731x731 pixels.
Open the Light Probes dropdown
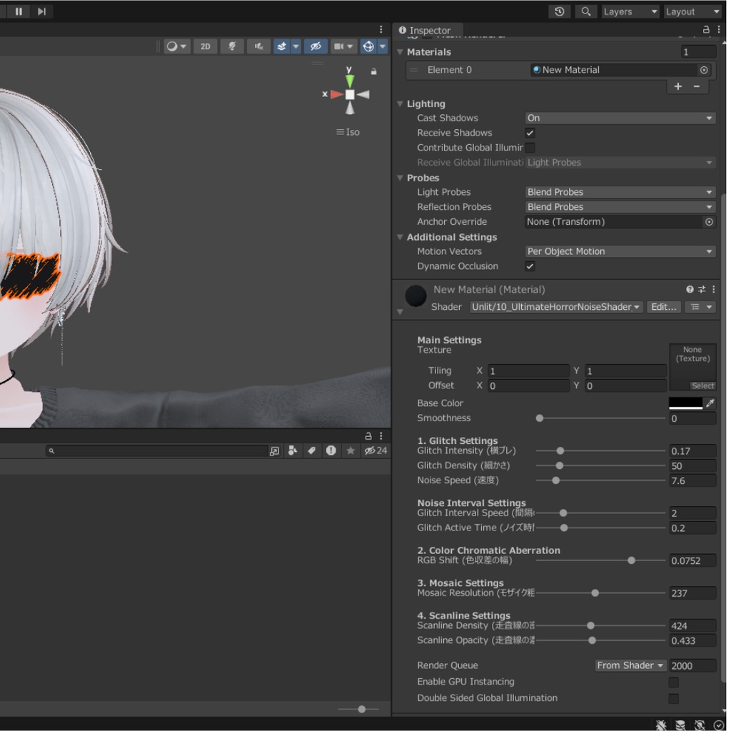620,192
